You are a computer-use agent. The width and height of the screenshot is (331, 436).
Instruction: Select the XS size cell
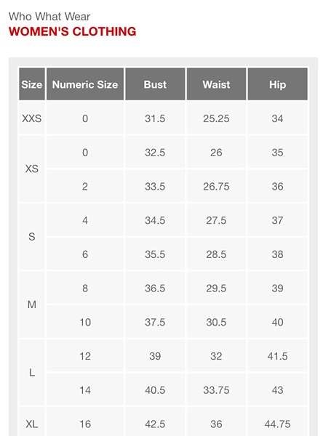point(32,169)
